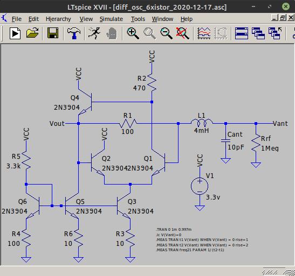This screenshot has width=295, height=276.
Task: Click the .ic V(Vant)=0 directive
Action: pos(169,235)
